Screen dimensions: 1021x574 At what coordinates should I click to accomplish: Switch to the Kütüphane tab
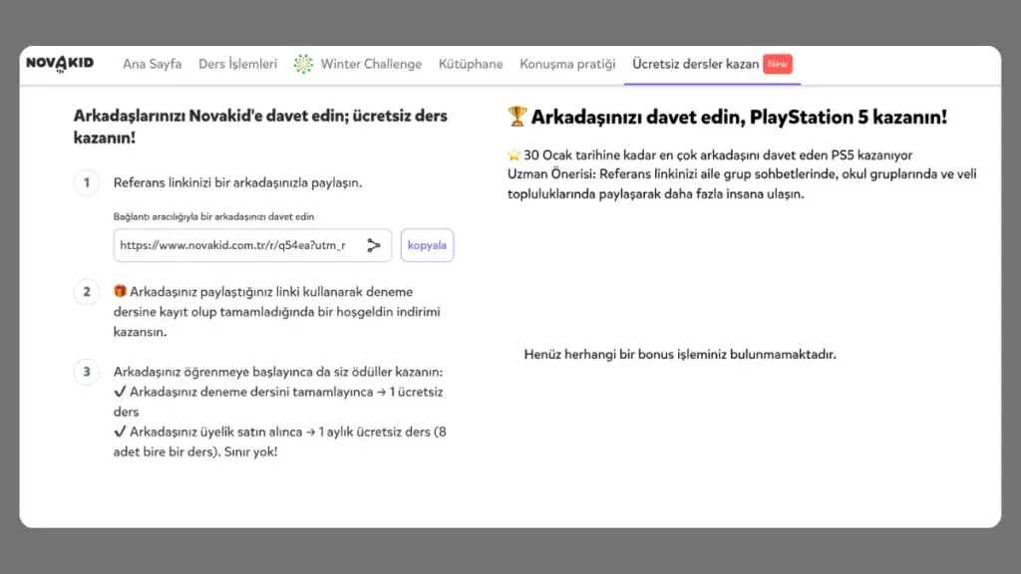[x=471, y=64]
